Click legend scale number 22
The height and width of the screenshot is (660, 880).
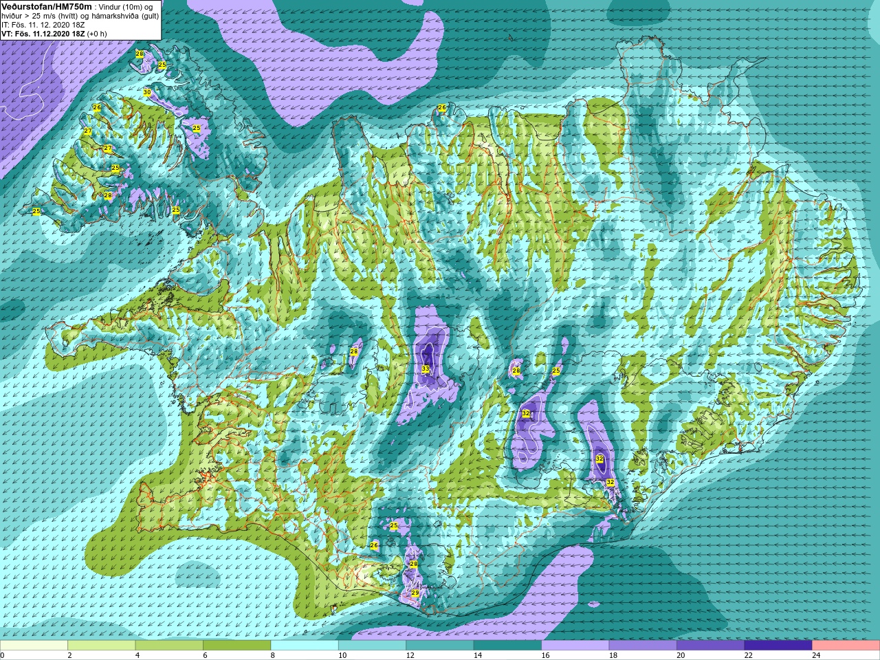tap(749, 655)
